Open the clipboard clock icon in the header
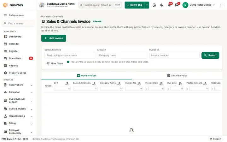227x142 pixels. (154, 5)
